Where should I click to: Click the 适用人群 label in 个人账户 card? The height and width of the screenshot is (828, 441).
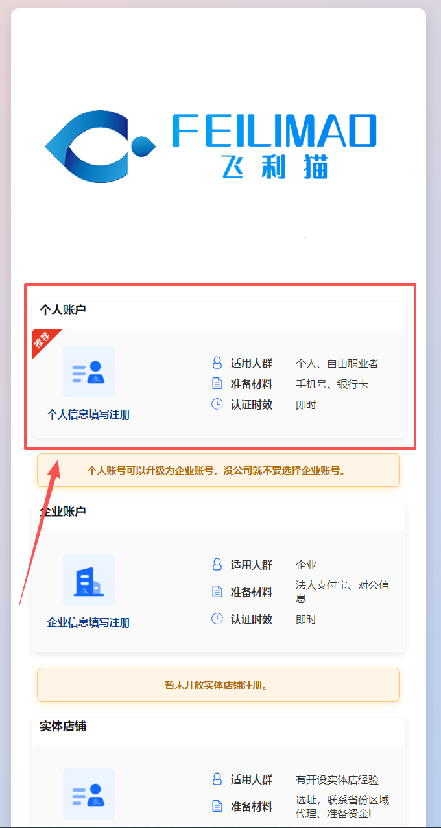tap(252, 363)
